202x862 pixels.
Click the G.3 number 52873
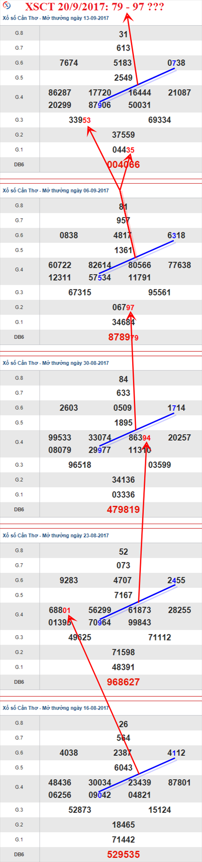coord(80,810)
